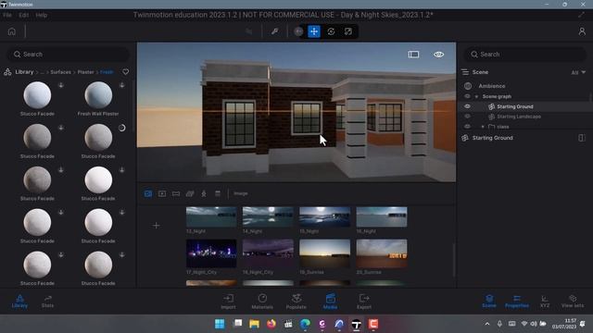Image resolution: width=593 pixels, height=333 pixels.
Task: Select the Fresh Wall Plaster material
Action: (x=98, y=95)
